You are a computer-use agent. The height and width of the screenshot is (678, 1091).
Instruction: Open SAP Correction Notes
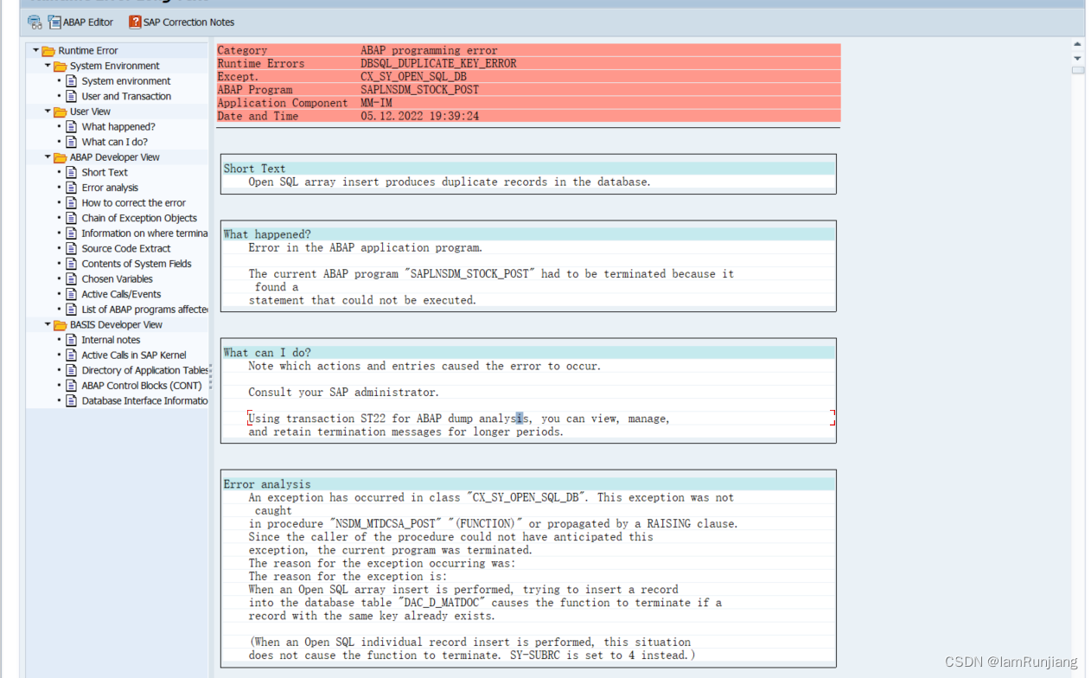coord(182,22)
